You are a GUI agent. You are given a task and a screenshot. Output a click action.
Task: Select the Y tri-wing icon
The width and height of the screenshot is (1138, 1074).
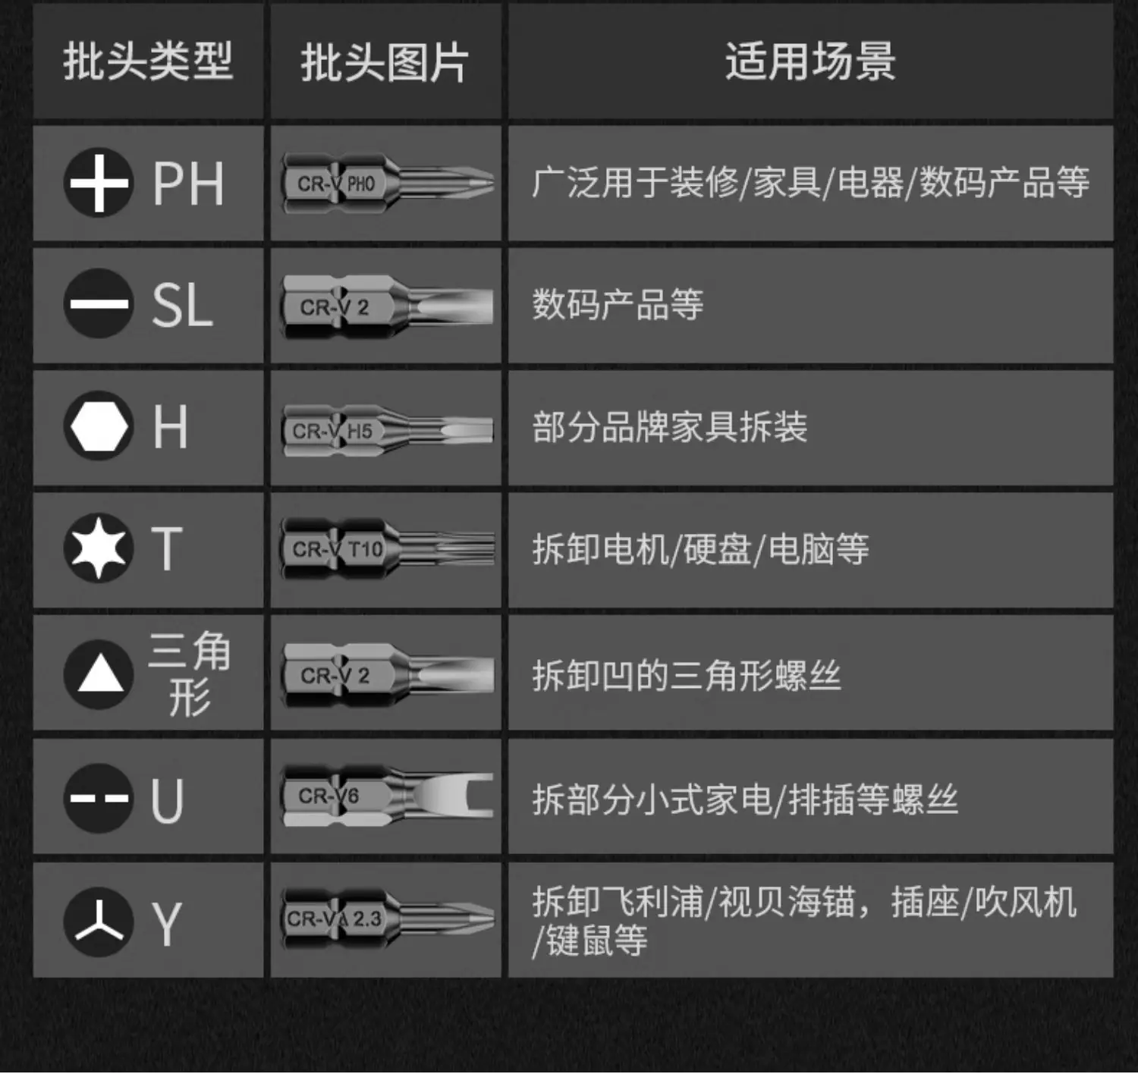coord(98,922)
